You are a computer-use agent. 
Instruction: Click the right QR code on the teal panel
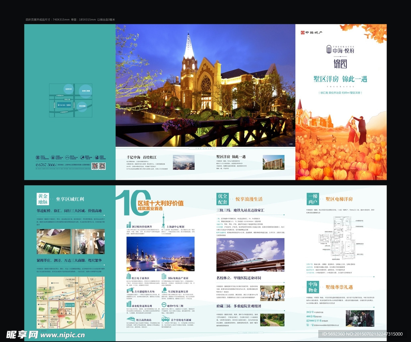click(102, 166)
